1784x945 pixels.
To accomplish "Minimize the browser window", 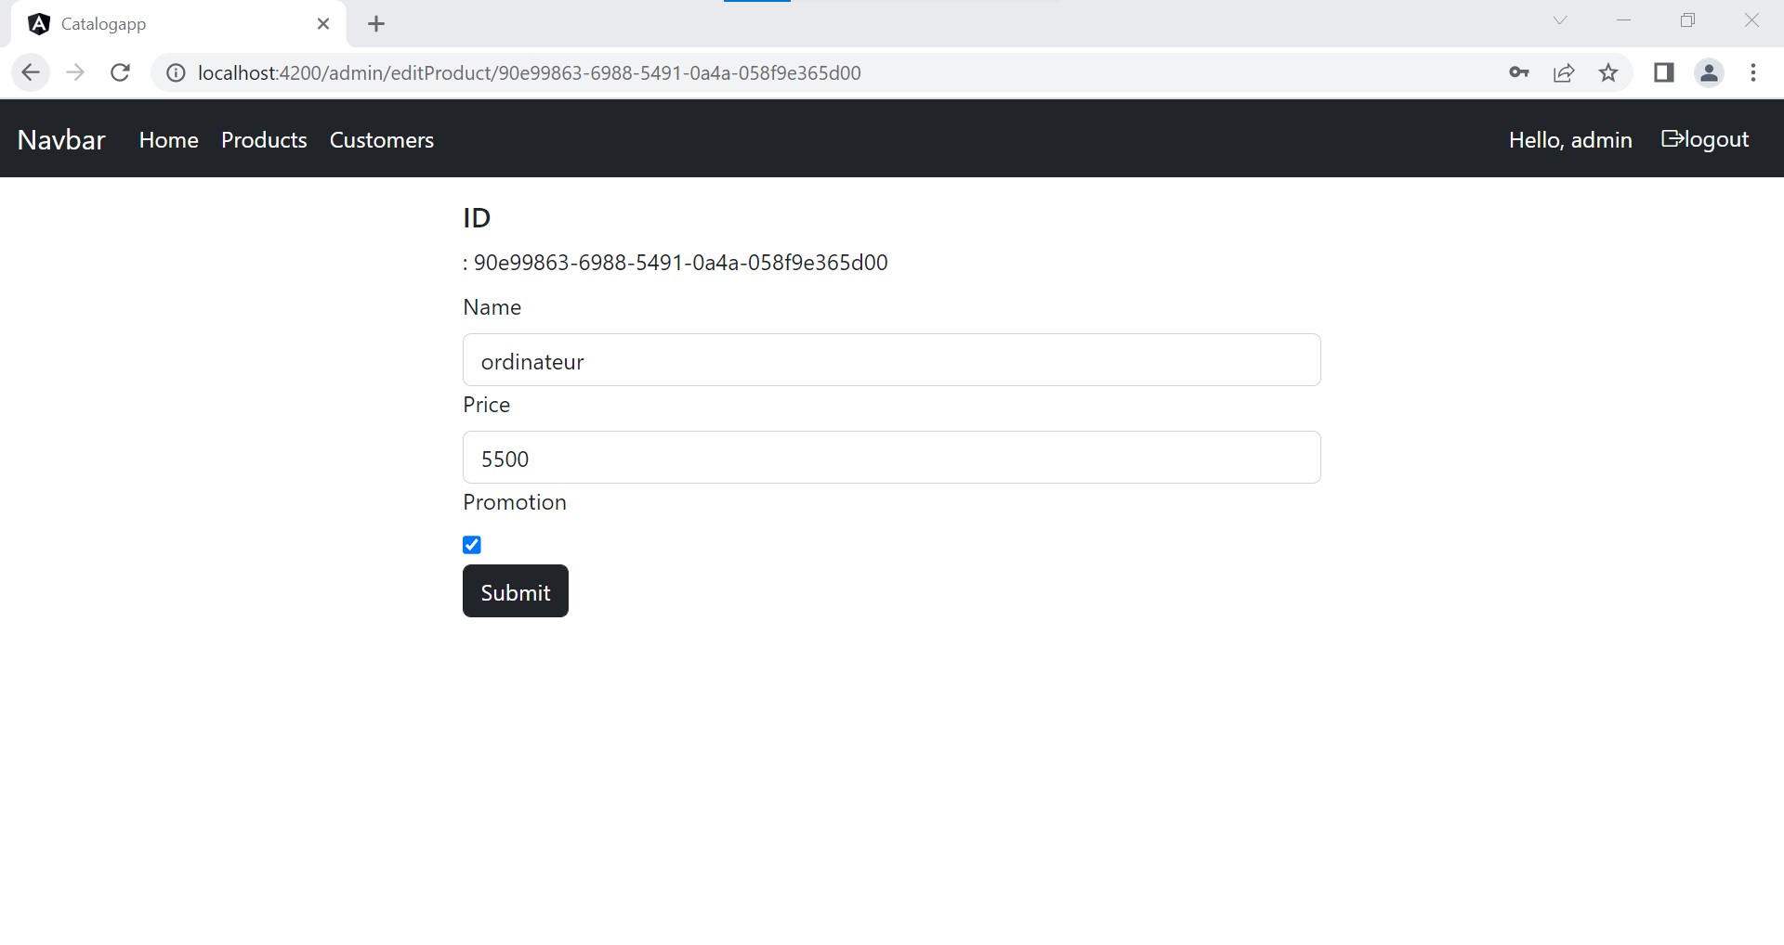I will 1624,20.
